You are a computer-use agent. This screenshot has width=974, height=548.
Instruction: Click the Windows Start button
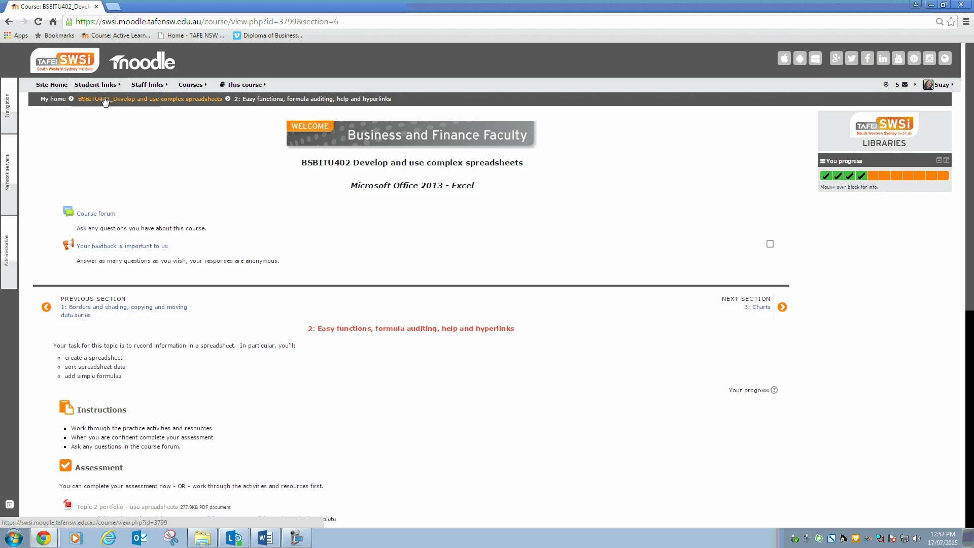(x=14, y=538)
